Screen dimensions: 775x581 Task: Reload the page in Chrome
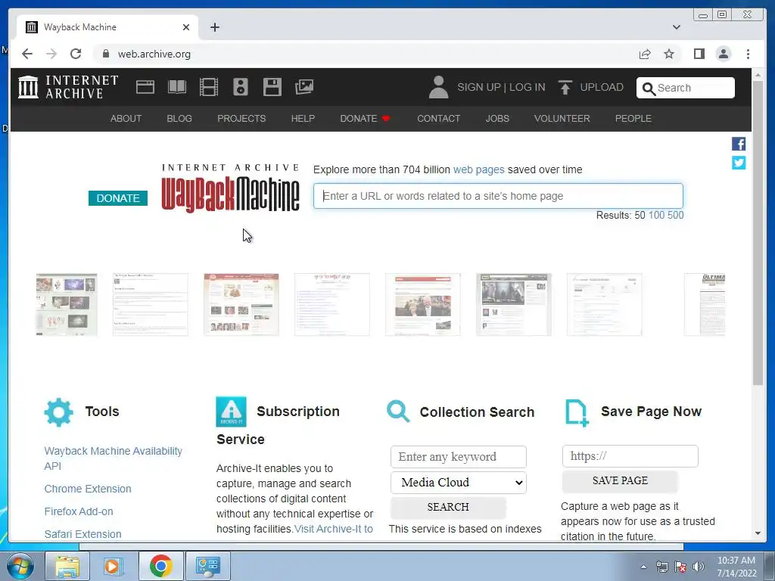[x=76, y=54]
